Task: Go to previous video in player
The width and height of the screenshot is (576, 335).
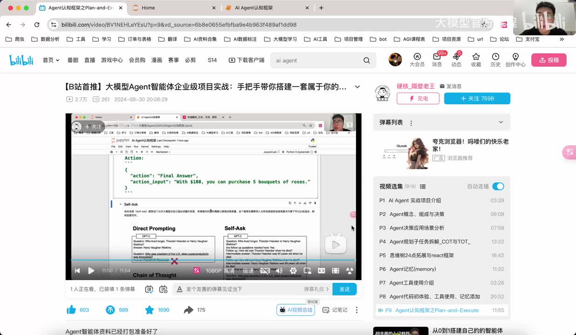Action: [x=77, y=271]
